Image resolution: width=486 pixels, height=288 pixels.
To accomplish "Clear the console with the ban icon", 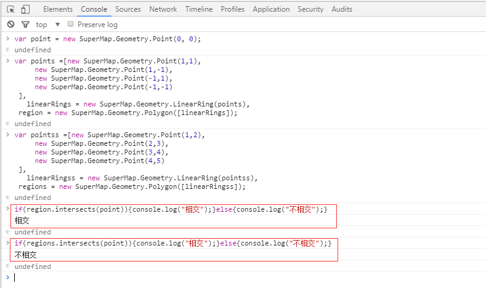I will pos(11,24).
